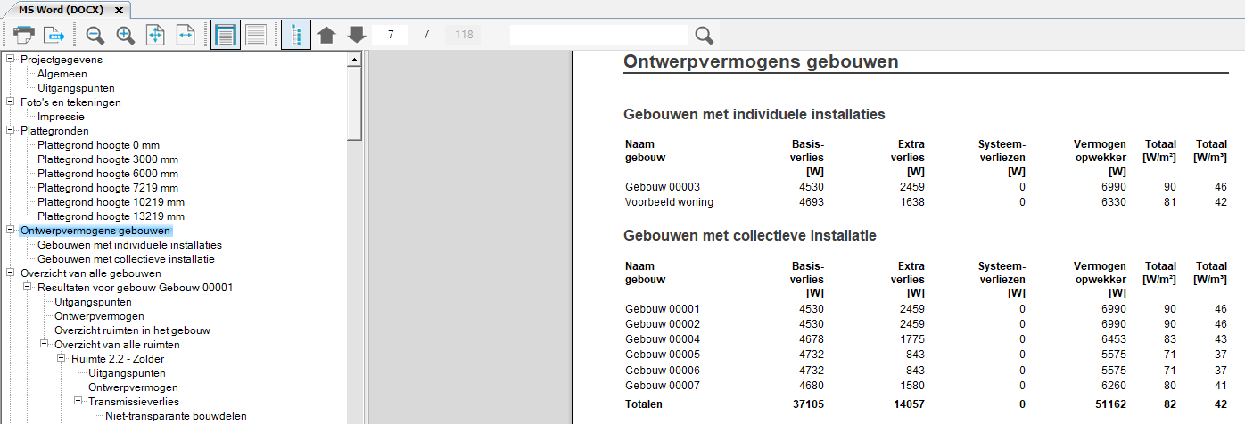The image size is (1245, 424).
Task: Select the Overzicht van alle ruimten item
Action: click(x=117, y=345)
